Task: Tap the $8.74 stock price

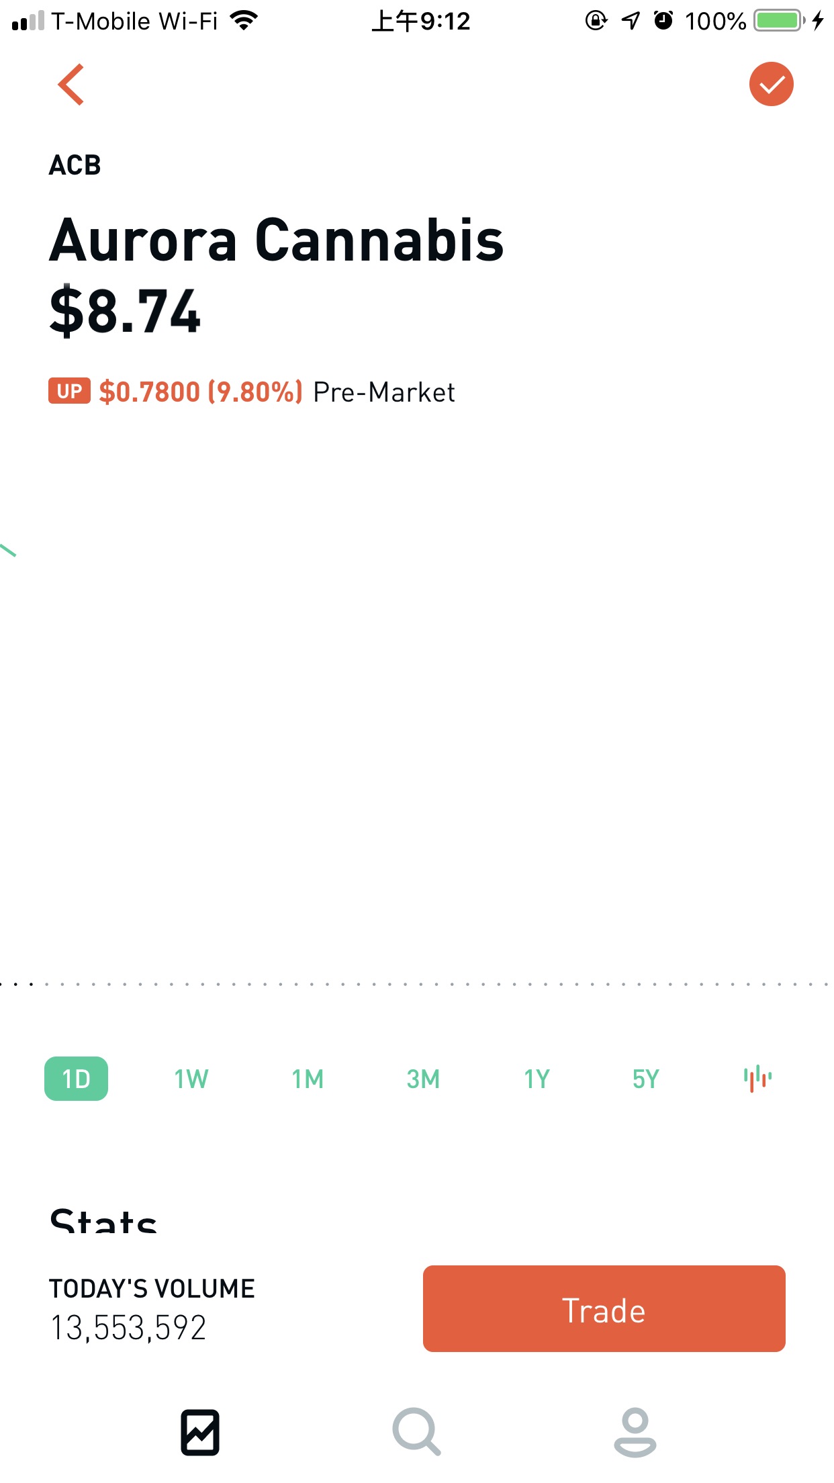Action: (125, 311)
